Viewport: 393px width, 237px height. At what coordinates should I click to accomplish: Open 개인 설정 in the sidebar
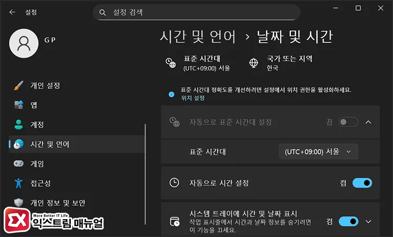tap(77, 86)
